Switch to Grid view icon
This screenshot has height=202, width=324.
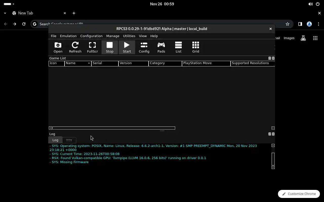click(x=196, y=47)
